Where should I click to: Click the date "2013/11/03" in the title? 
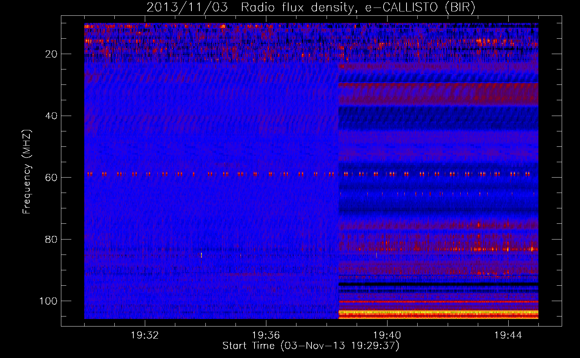(x=187, y=8)
